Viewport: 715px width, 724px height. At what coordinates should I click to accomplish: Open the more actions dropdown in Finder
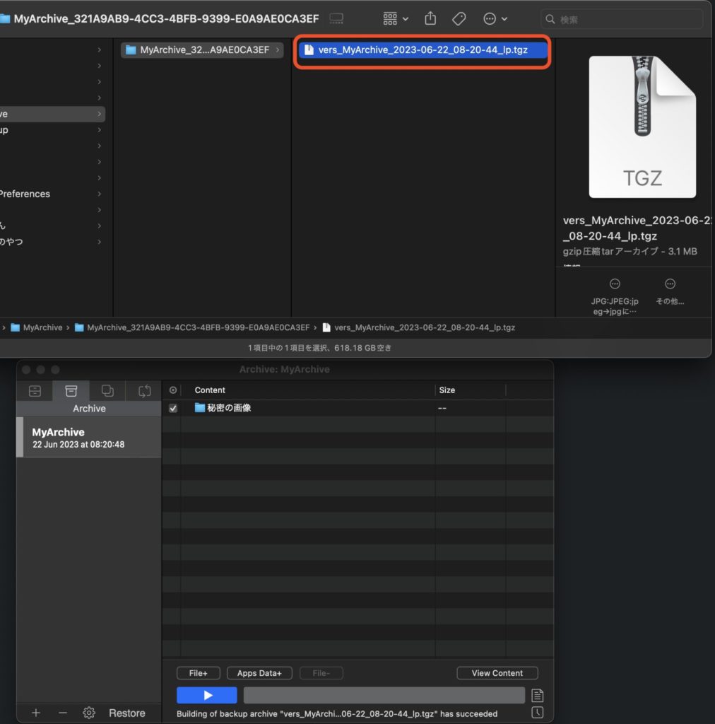pos(495,18)
